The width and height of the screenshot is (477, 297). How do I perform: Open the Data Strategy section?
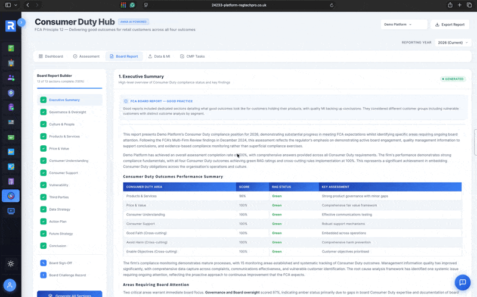coord(70,210)
